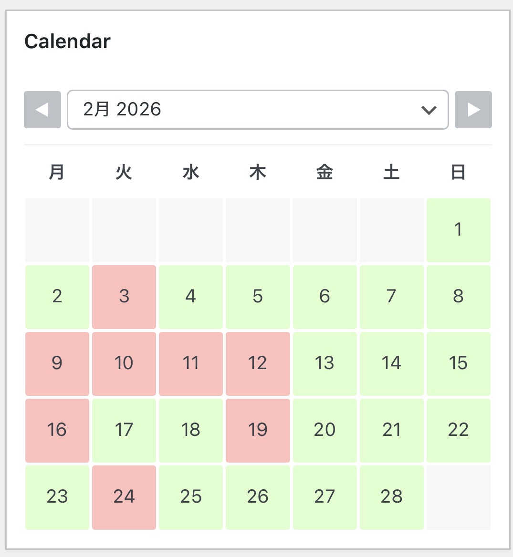
Task: Select day 22 under 日 column
Action: pyautogui.click(x=458, y=430)
